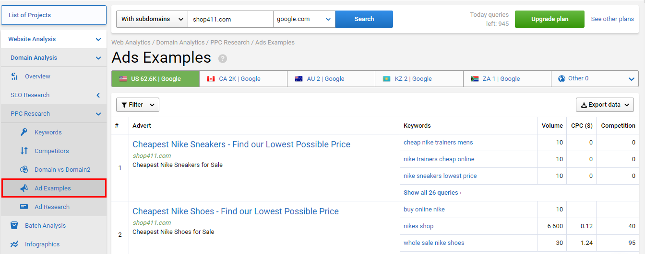Image resolution: width=645 pixels, height=254 pixels.
Task: Click the keyword nikes shop
Action: pos(418,226)
